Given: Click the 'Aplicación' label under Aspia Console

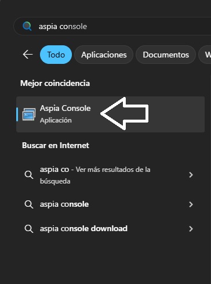Looking at the screenshot, I should (x=56, y=120).
